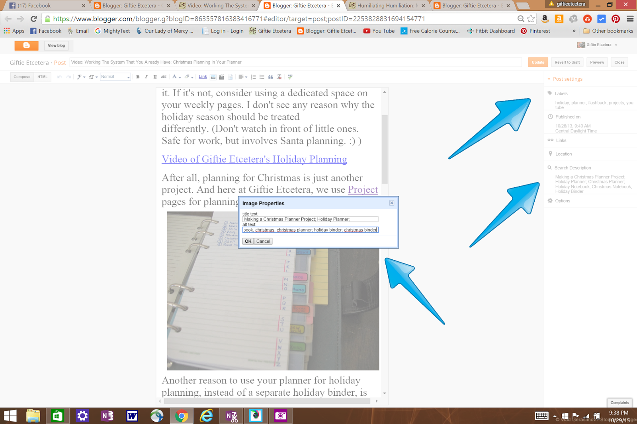Undo last edit in Blogger editor
The width and height of the screenshot is (637, 424).
60,77
